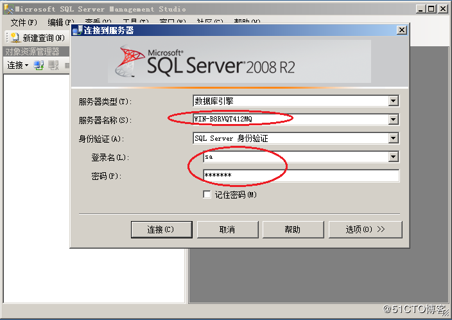This screenshot has width=452, height=320.
Task: Close the Management Studio main window
Action: pyautogui.click(x=443, y=9)
